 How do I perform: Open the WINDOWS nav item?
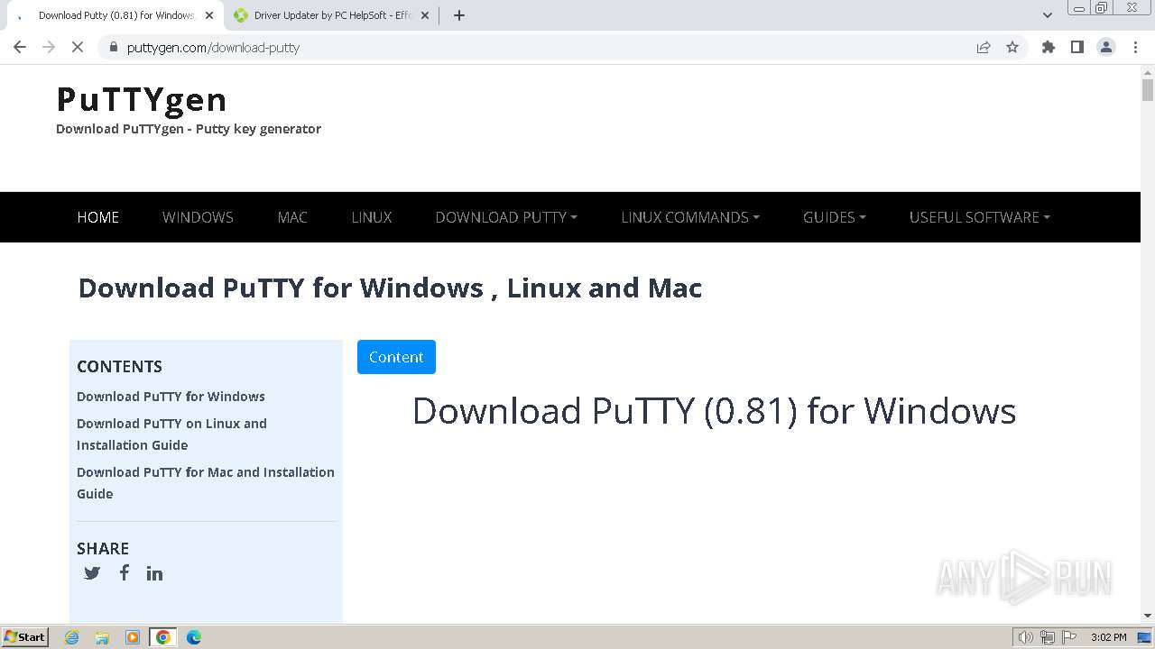coord(198,217)
